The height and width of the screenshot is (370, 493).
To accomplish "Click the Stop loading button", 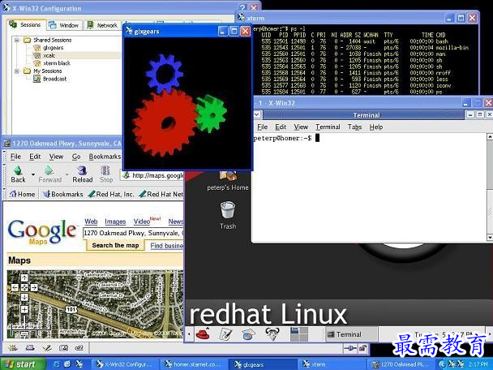I will pyautogui.click(x=106, y=174).
